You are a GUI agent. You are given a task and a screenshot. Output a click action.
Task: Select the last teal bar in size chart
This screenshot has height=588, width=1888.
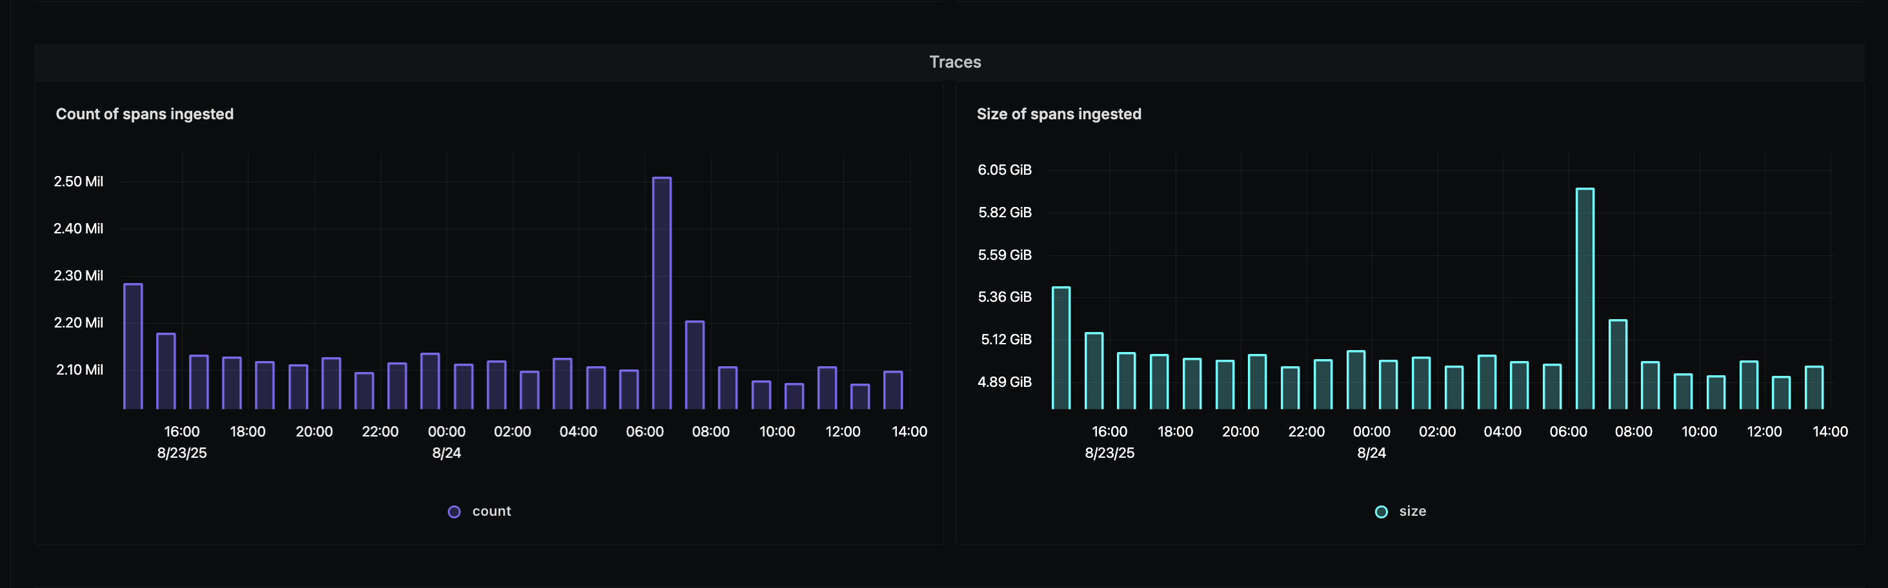pyautogui.click(x=1814, y=387)
